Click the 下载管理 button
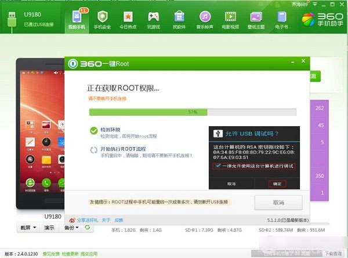 point(333,253)
